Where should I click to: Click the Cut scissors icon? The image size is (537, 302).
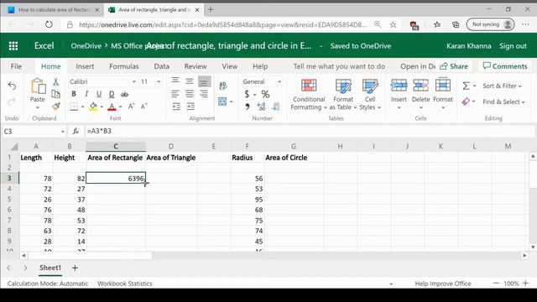[56, 81]
